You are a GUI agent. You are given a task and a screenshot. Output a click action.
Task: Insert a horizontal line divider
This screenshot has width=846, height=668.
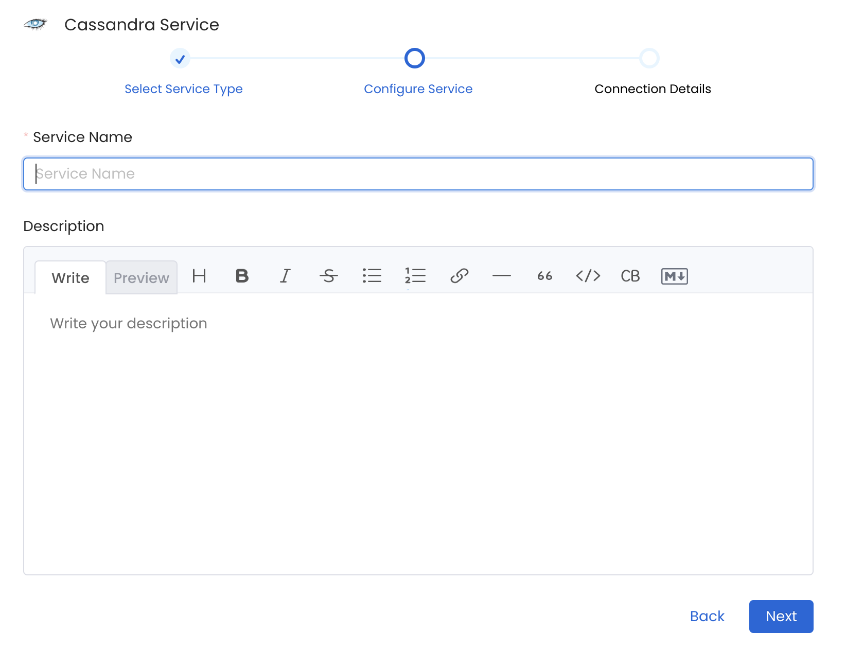click(501, 276)
